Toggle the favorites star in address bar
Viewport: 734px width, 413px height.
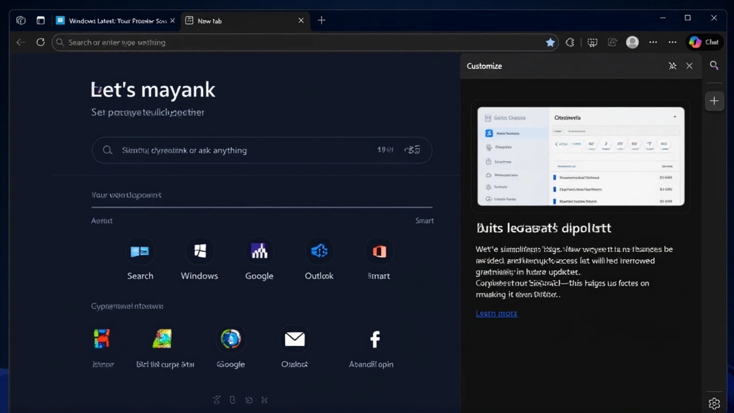(550, 42)
